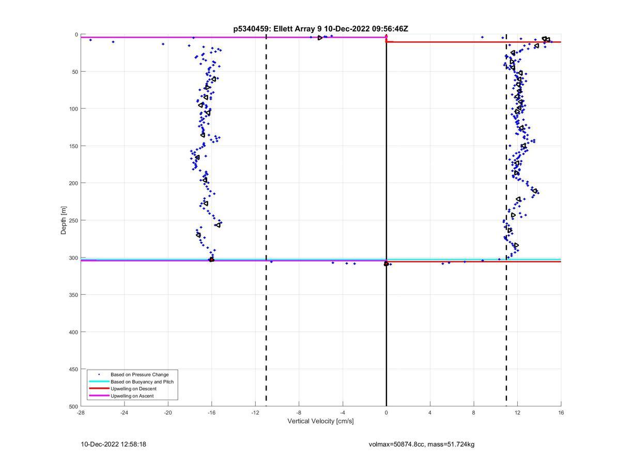Click the 'Vertical Velocity [cm/s]' x-axis label

pyautogui.click(x=320, y=421)
